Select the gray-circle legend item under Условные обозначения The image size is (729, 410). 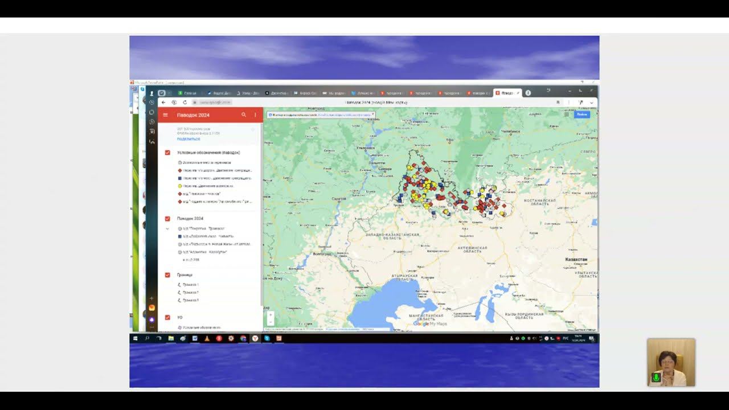tap(204, 163)
